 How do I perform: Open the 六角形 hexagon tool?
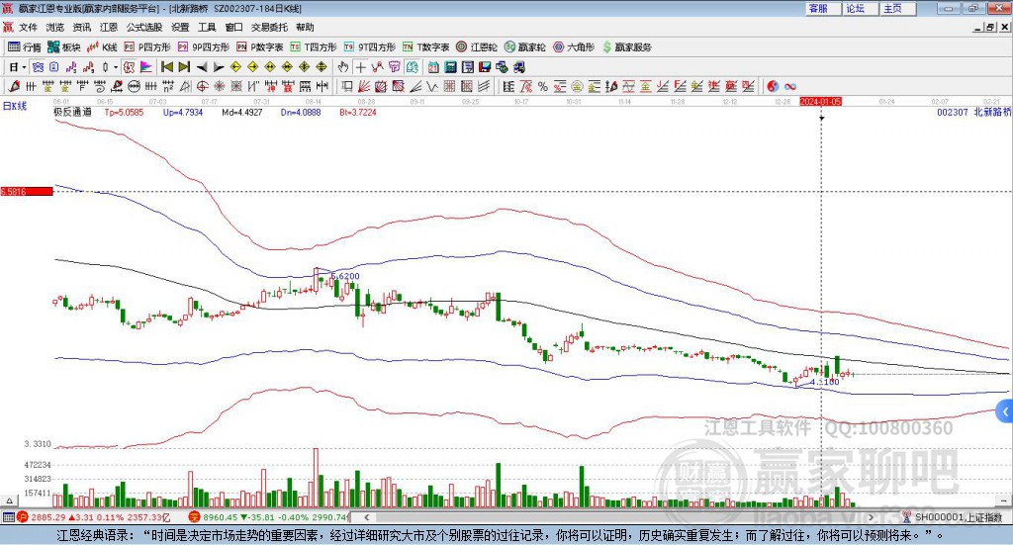click(574, 47)
